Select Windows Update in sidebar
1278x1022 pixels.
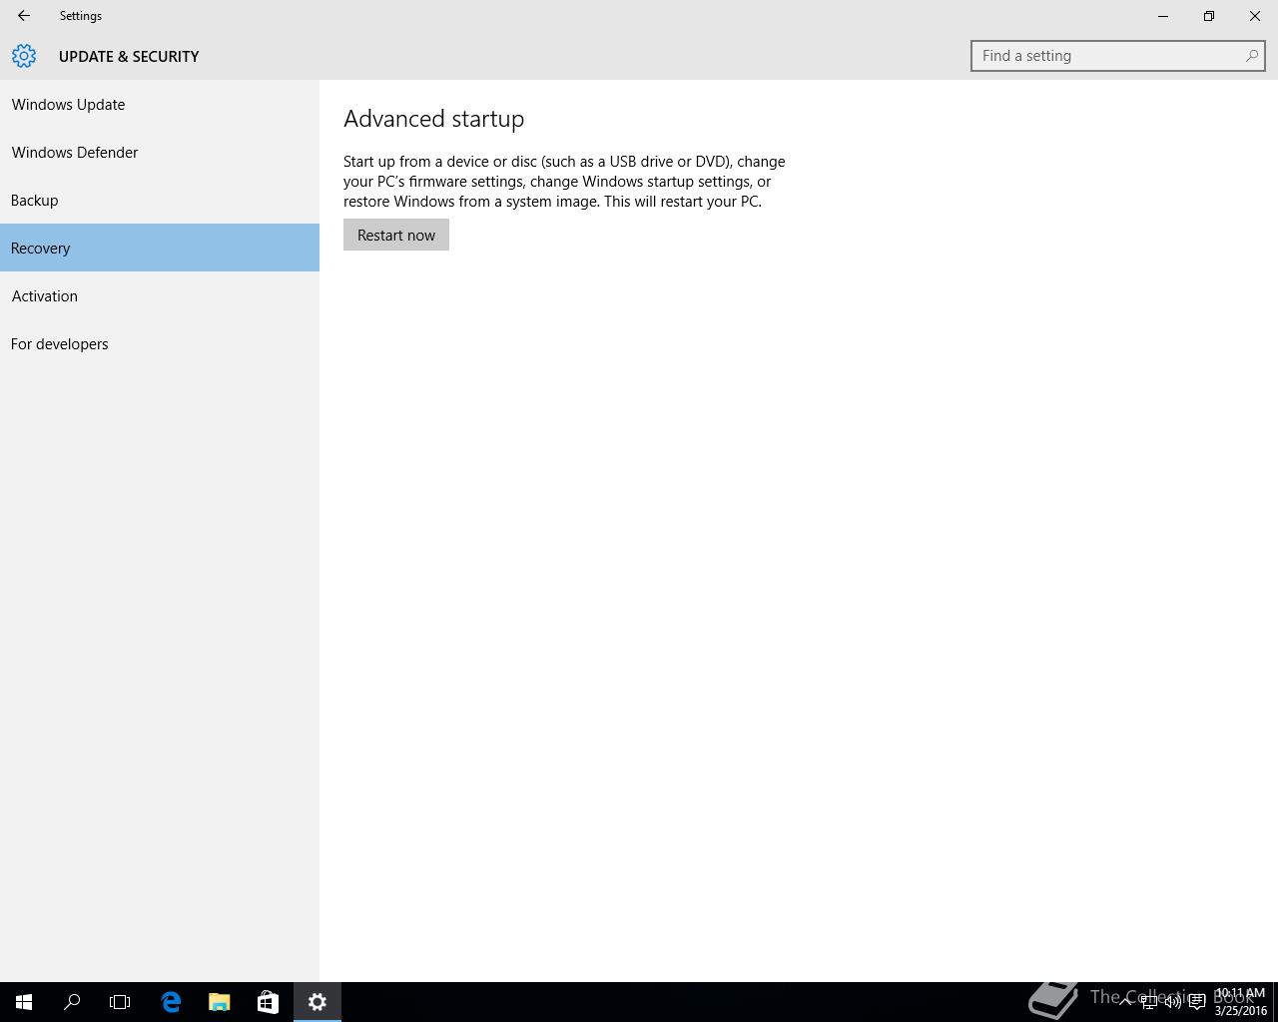click(160, 104)
